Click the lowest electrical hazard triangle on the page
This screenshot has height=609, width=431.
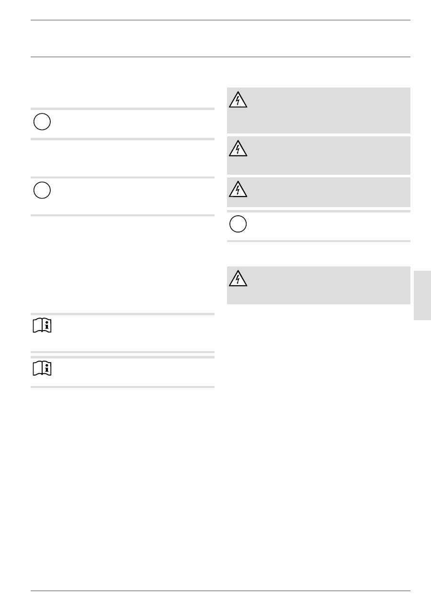point(238,278)
